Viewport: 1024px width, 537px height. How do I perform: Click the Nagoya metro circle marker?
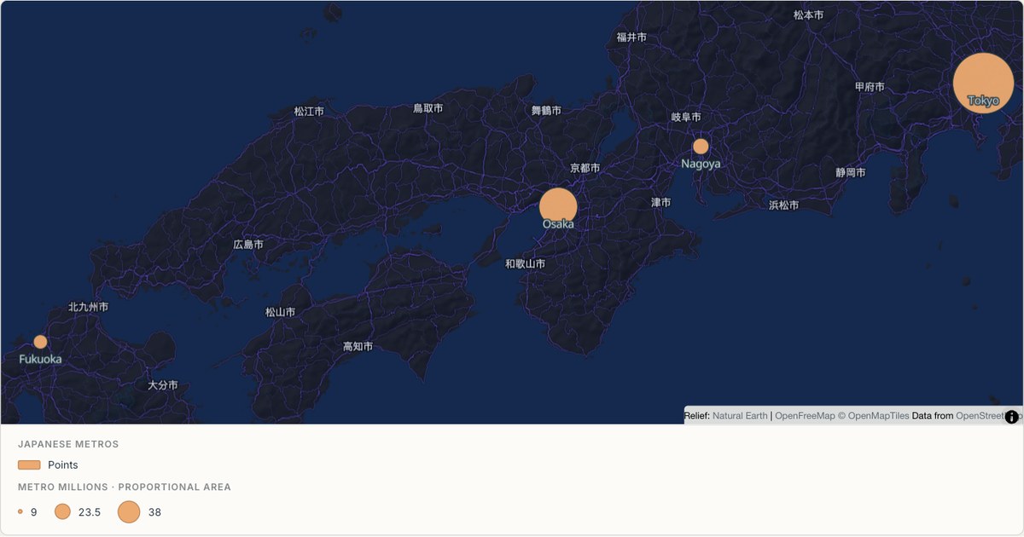point(701,146)
